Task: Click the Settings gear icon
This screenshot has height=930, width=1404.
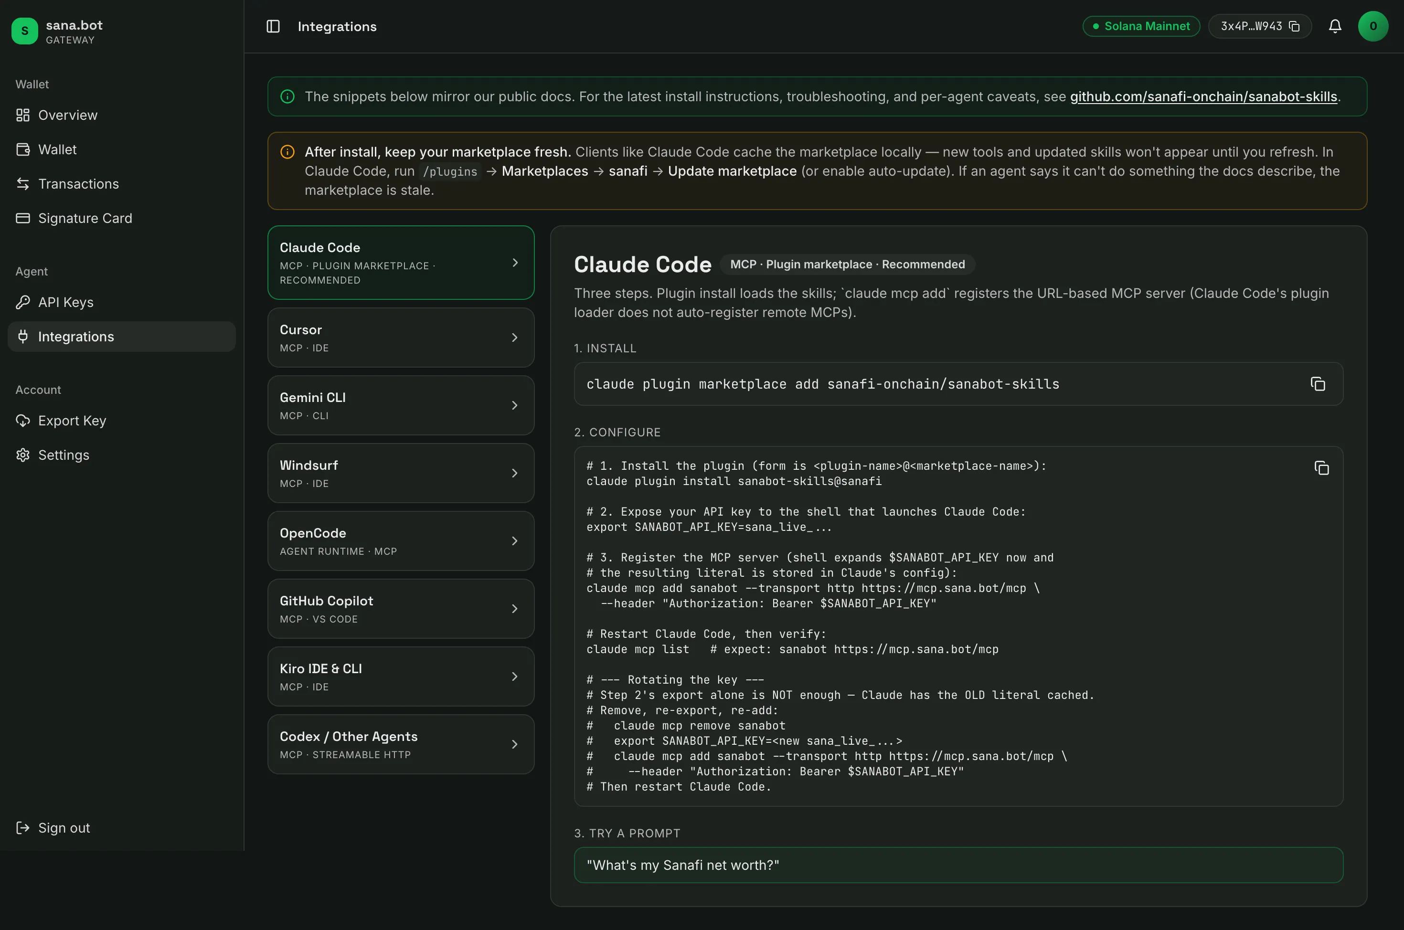Action: (22, 455)
